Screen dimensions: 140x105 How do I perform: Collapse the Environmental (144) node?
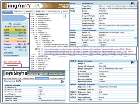pos(32,29)
